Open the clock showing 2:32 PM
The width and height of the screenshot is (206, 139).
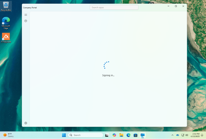[x=195, y=135]
